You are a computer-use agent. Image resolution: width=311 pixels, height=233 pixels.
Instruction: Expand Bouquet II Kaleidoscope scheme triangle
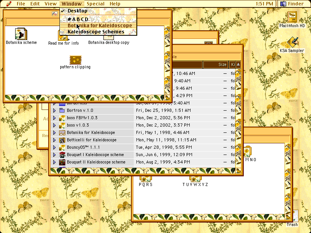click(54, 162)
